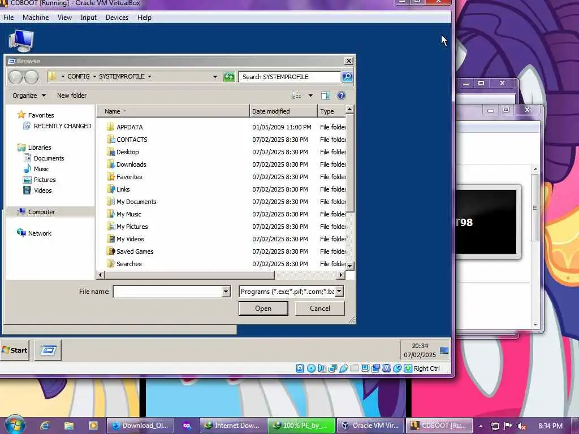Select the Downloads folder

pyautogui.click(x=131, y=164)
